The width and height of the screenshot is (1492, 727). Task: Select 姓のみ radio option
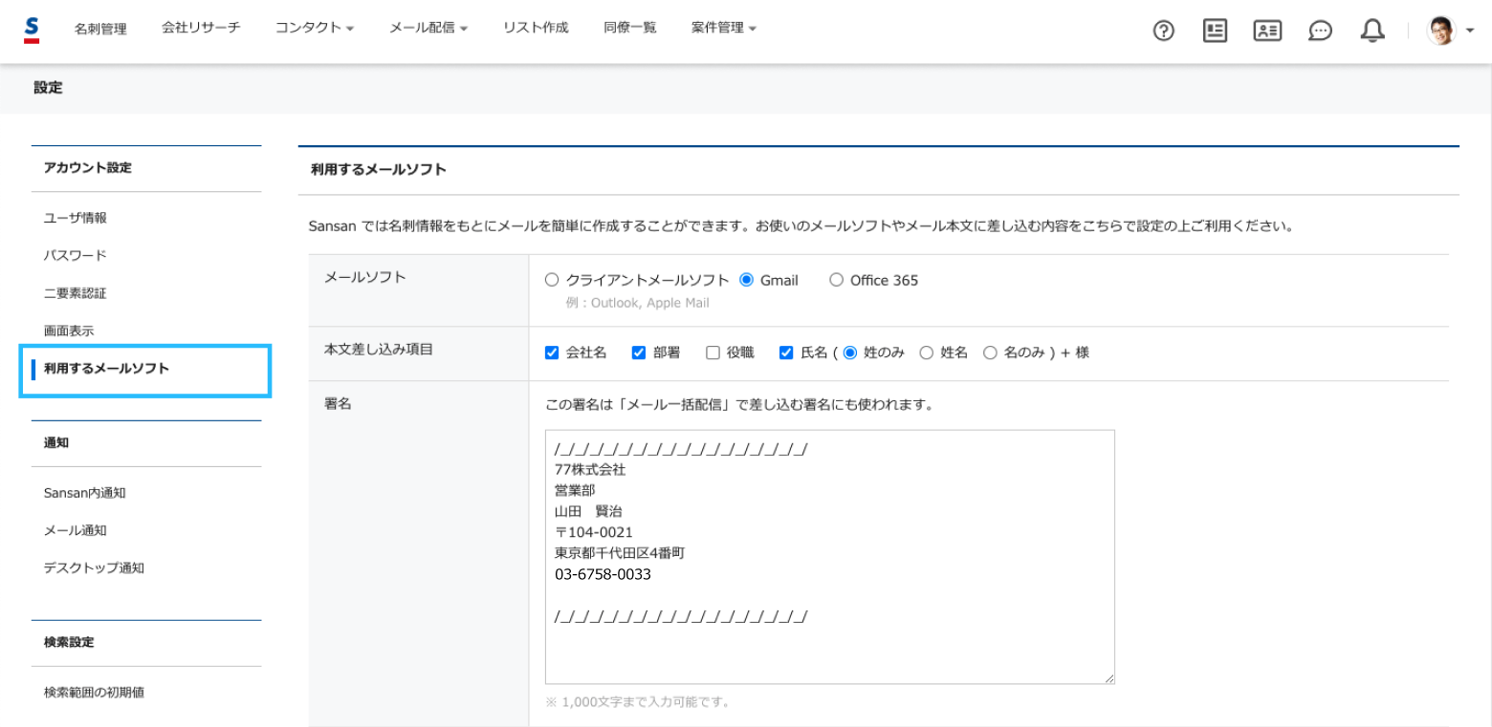coord(850,353)
